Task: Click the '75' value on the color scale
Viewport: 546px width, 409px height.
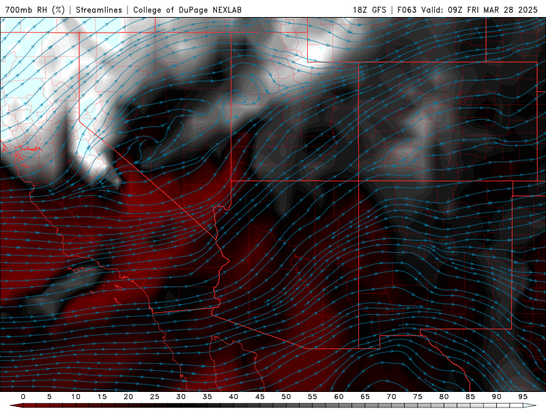Action: [418, 397]
